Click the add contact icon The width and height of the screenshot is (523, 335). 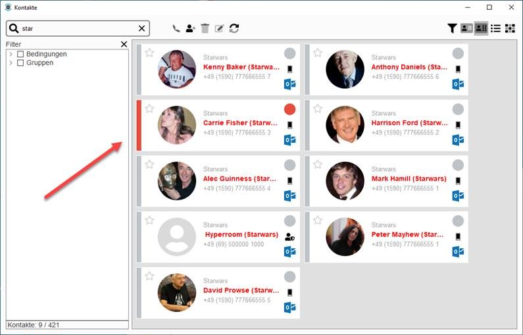pyautogui.click(x=191, y=29)
